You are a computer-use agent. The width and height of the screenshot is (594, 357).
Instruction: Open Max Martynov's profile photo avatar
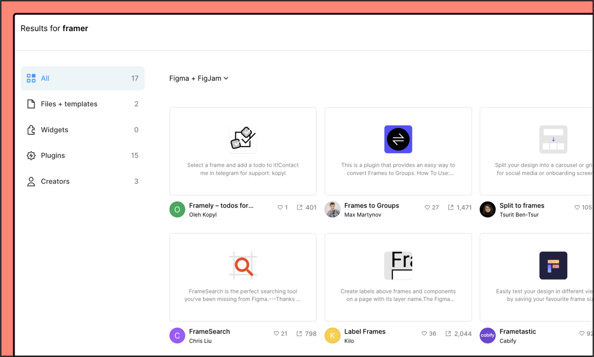coord(332,210)
